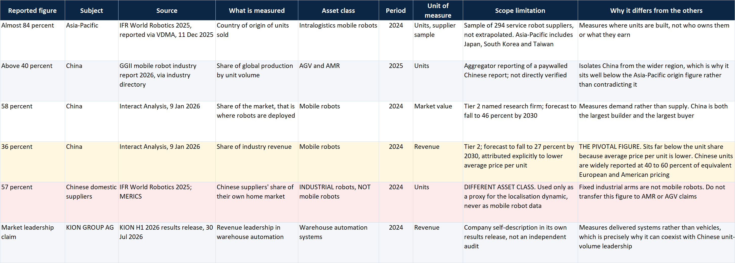Click the 'Units, supplier sample' cell
The width and height of the screenshot is (735, 263).
(x=438, y=40)
